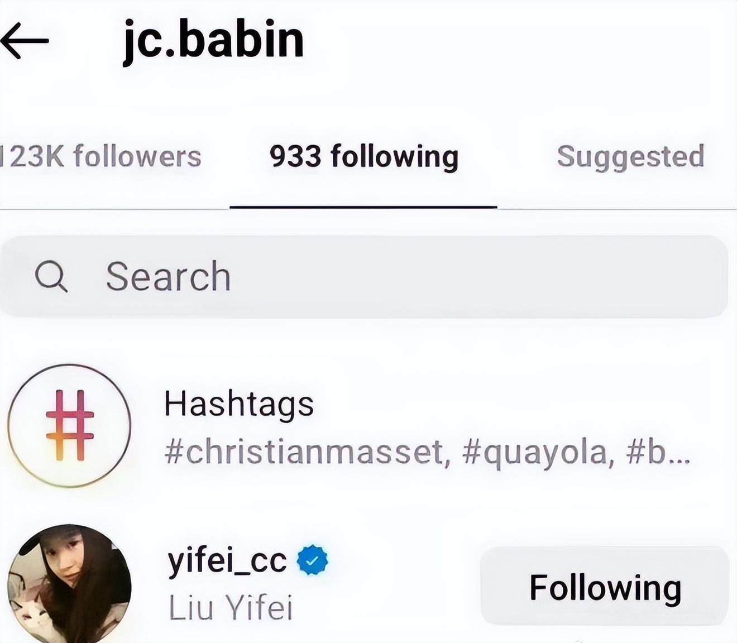Open the #quayola hashtag text
The height and width of the screenshot is (643, 737).
point(539,452)
